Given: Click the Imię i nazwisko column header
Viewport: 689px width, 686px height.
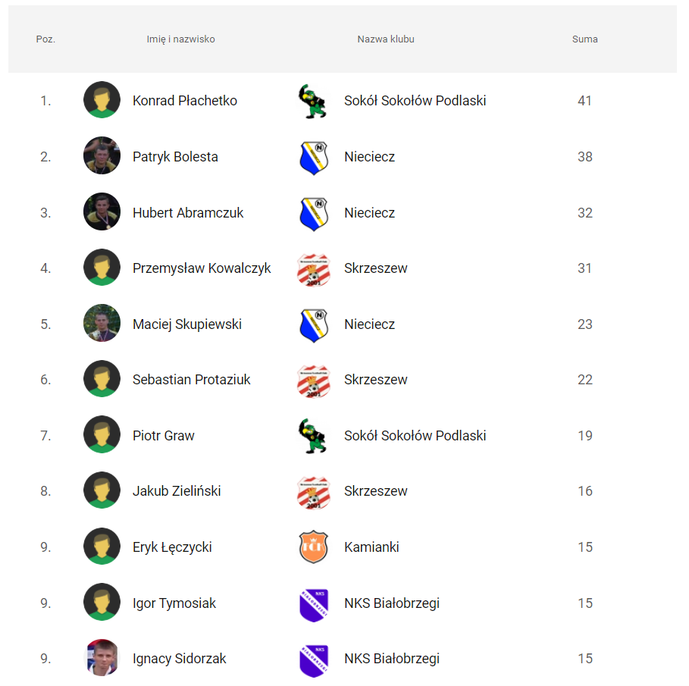Looking at the screenshot, I should click(180, 39).
